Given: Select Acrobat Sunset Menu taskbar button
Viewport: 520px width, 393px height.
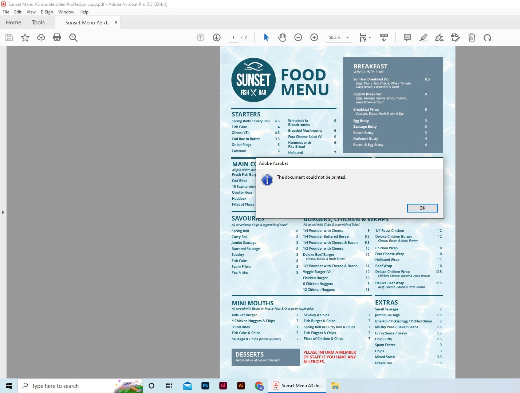Looking at the screenshot, I should tap(298, 386).
